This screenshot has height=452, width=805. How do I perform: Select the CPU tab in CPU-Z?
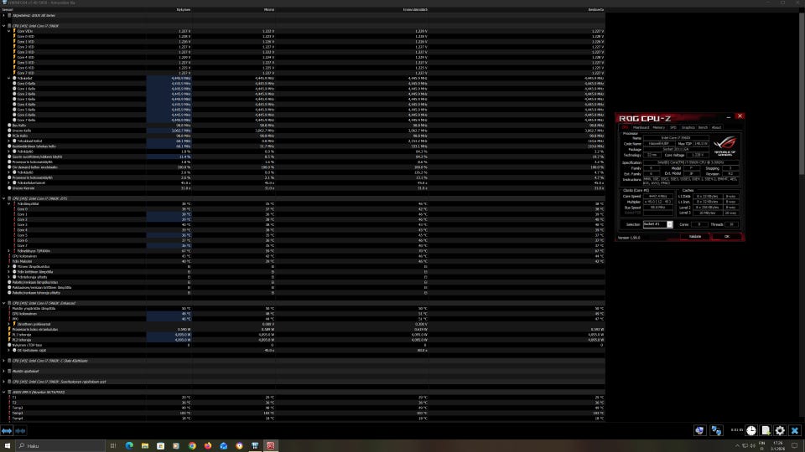(x=625, y=127)
